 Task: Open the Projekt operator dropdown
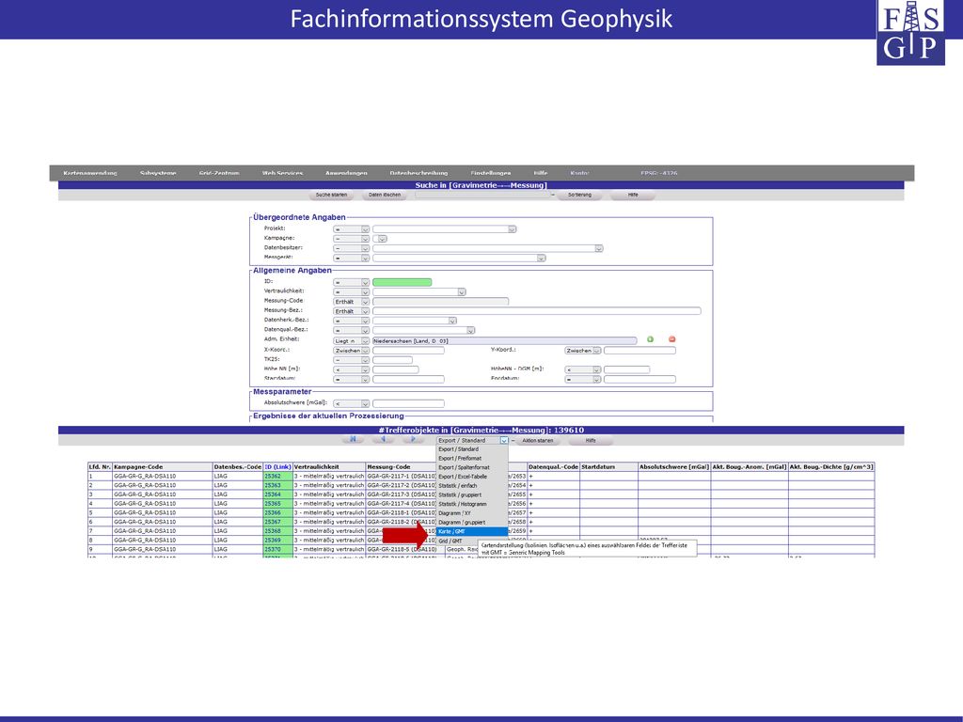click(352, 229)
